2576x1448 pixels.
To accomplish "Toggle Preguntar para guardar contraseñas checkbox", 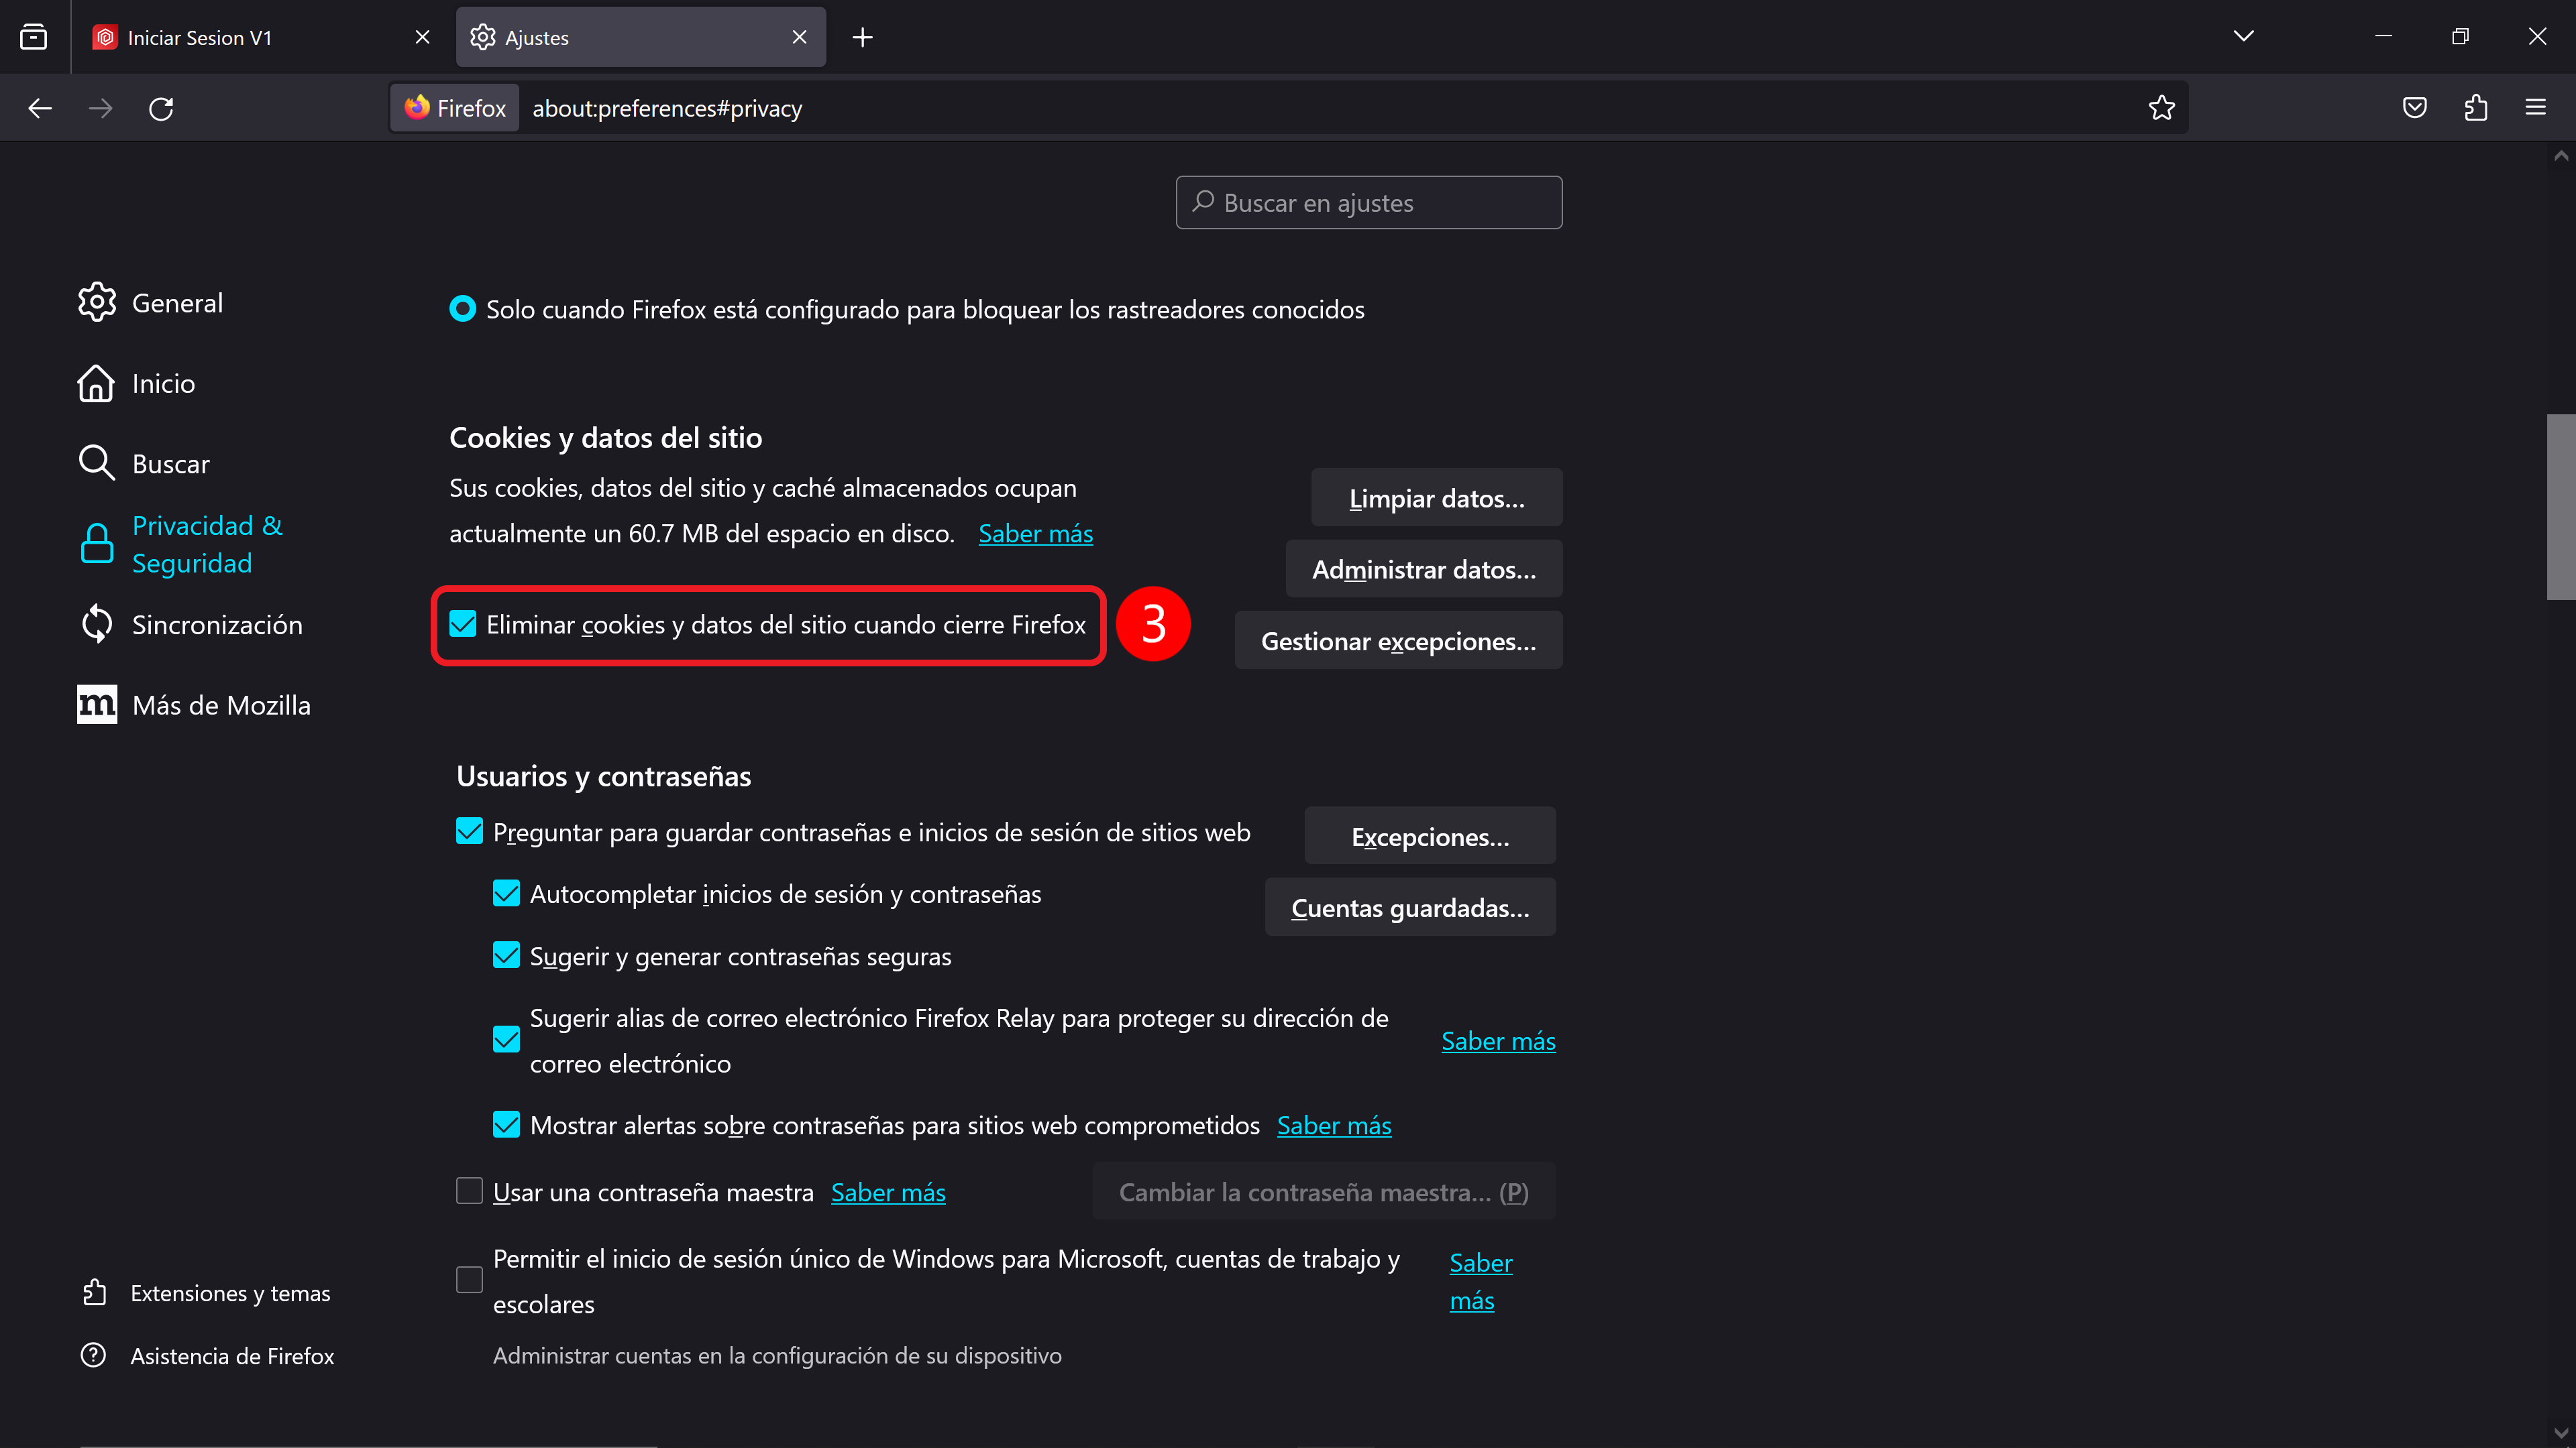I will pyautogui.click(x=469, y=831).
